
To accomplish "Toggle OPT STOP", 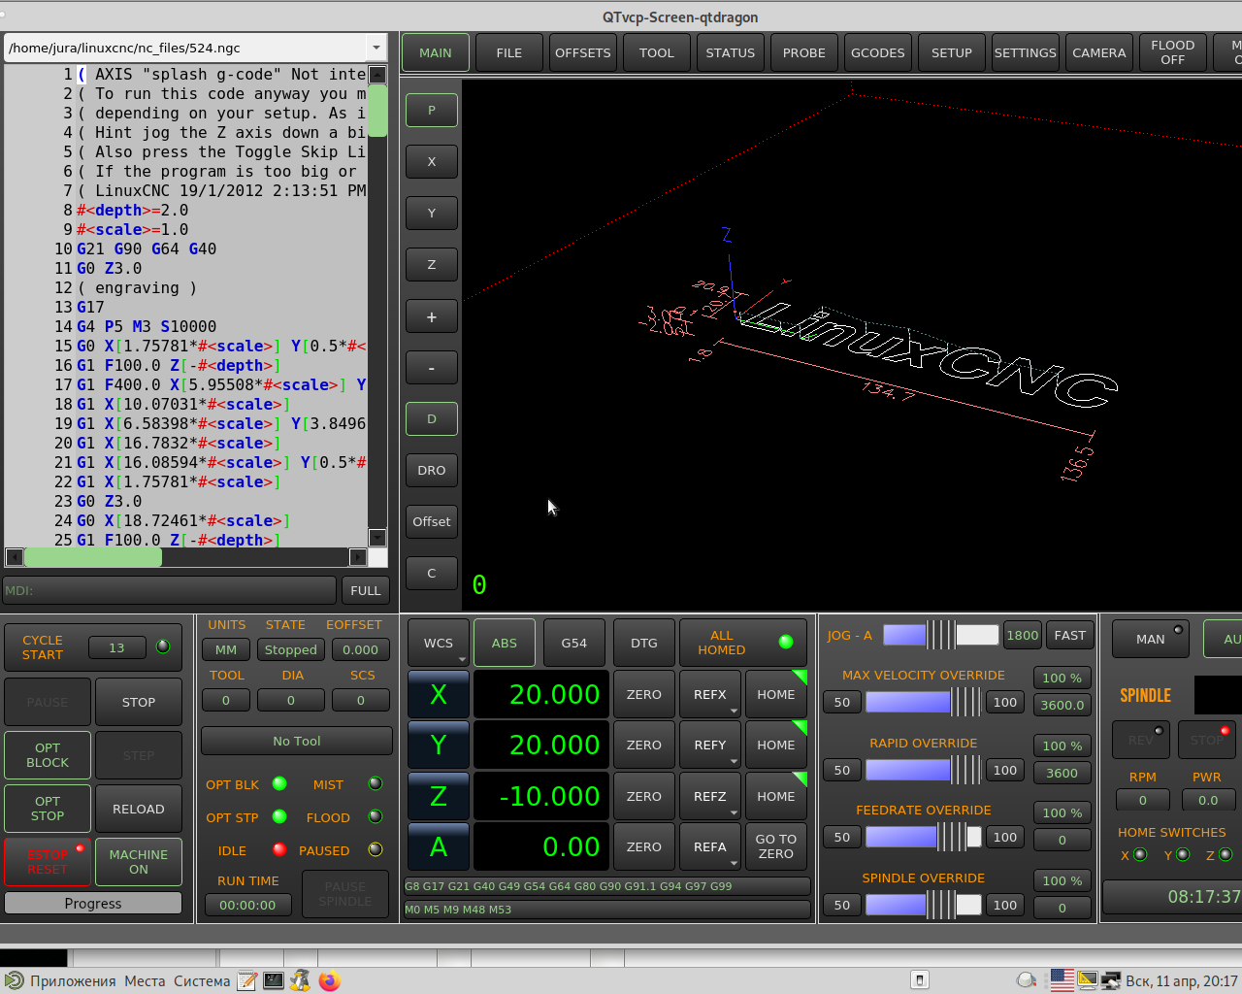I will 48,809.
